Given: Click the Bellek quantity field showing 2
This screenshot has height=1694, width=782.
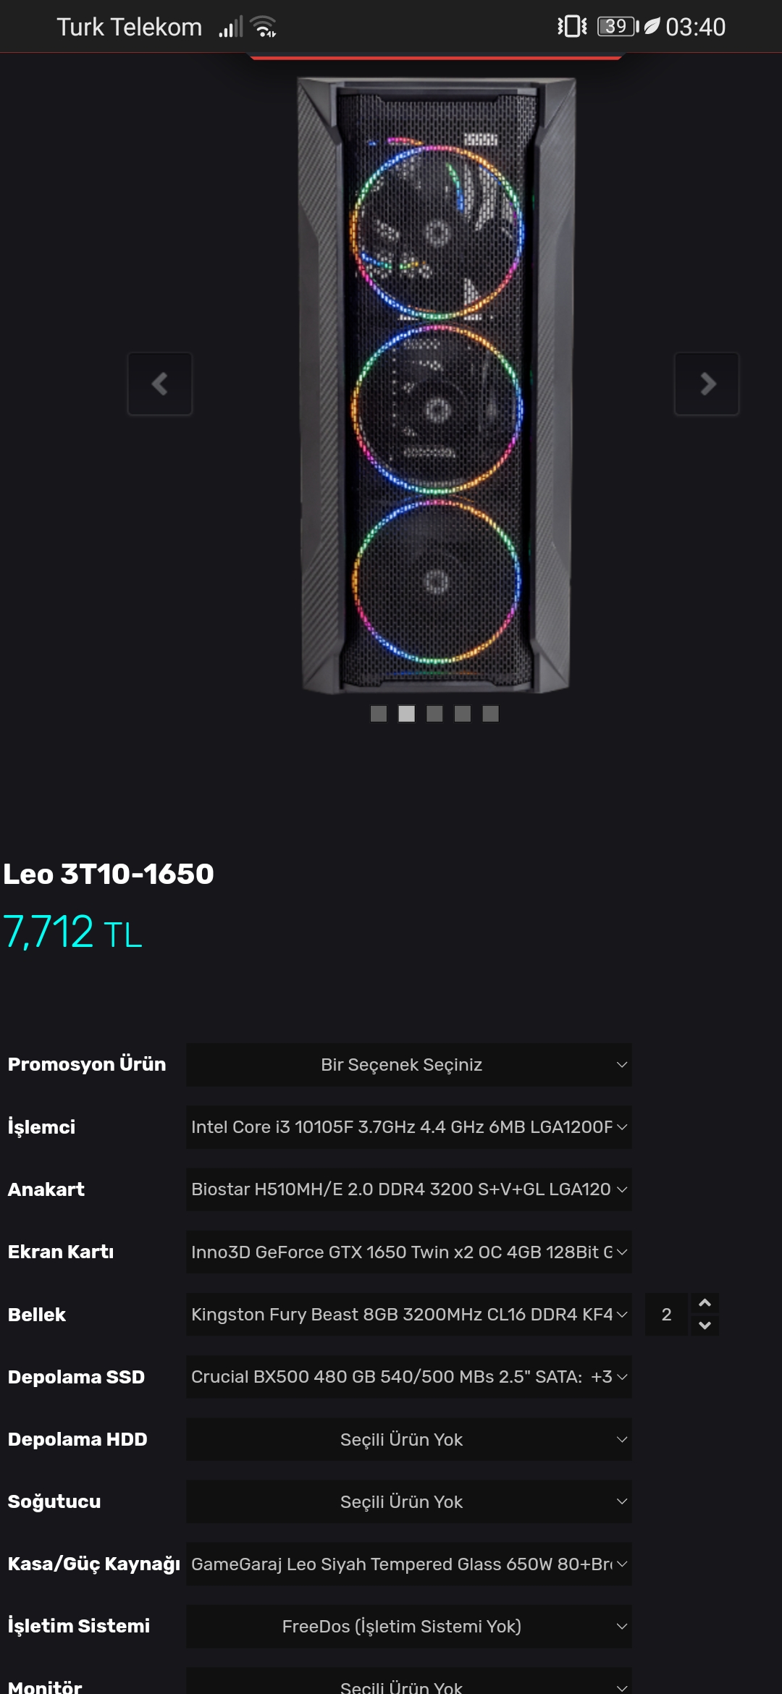Looking at the screenshot, I should coord(667,1315).
